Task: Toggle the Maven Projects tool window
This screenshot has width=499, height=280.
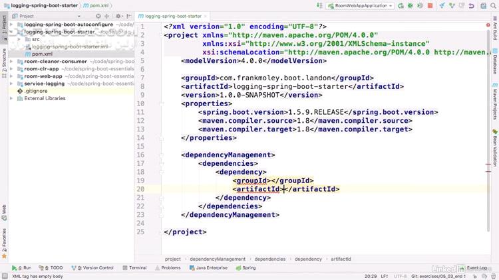Action: point(495,102)
